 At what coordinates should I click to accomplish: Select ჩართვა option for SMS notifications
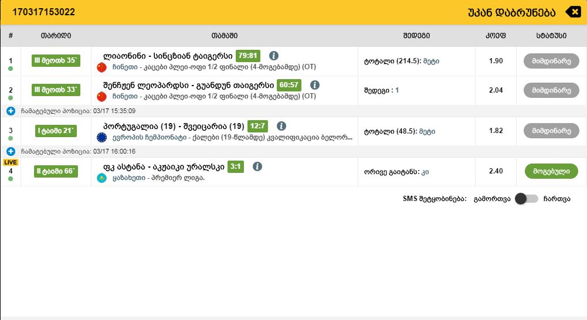pos(556,199)
